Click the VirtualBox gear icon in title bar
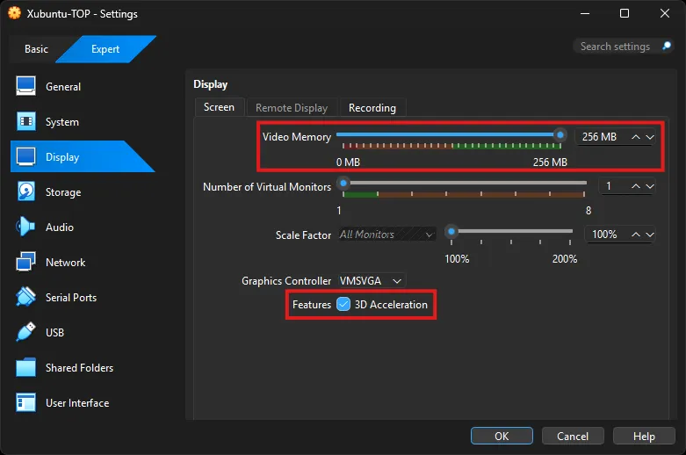This screenshot has height=455, width=686. 14,13
